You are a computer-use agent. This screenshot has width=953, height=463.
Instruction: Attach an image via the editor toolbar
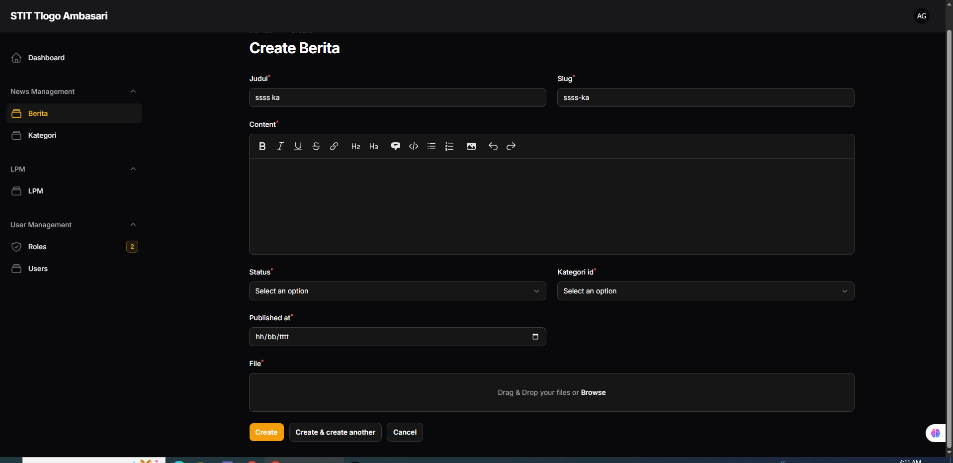471,146
